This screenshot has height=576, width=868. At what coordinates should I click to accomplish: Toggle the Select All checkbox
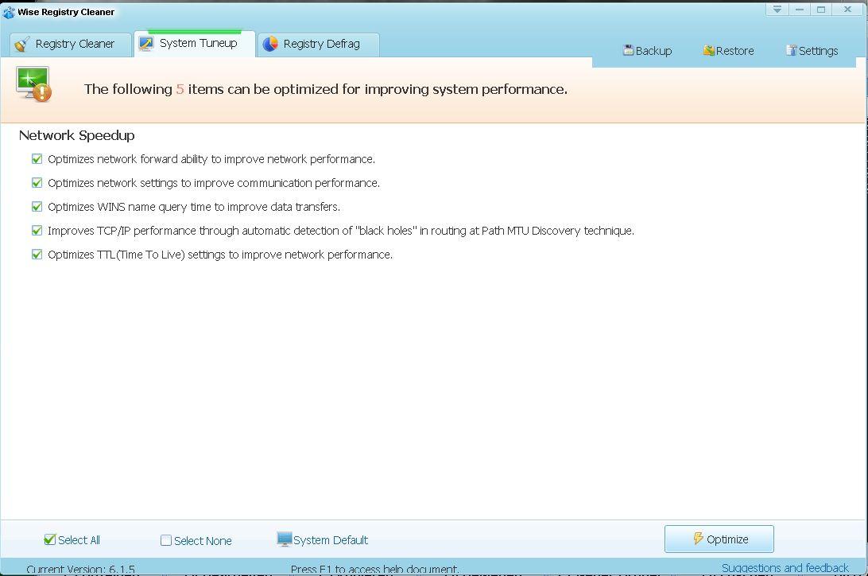tap(50, 539)
